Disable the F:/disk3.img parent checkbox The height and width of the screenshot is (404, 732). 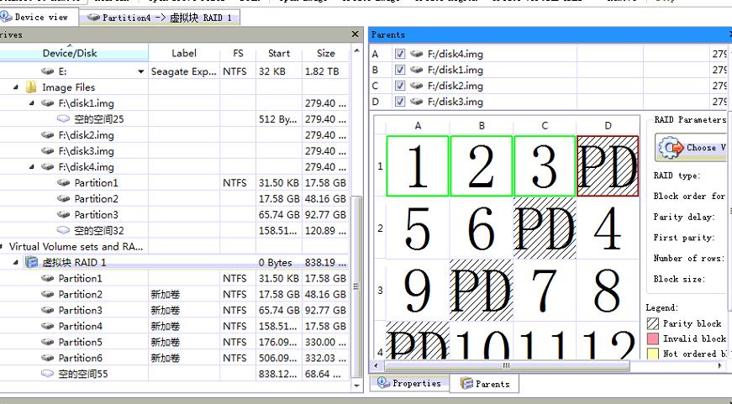pos(400,102)
